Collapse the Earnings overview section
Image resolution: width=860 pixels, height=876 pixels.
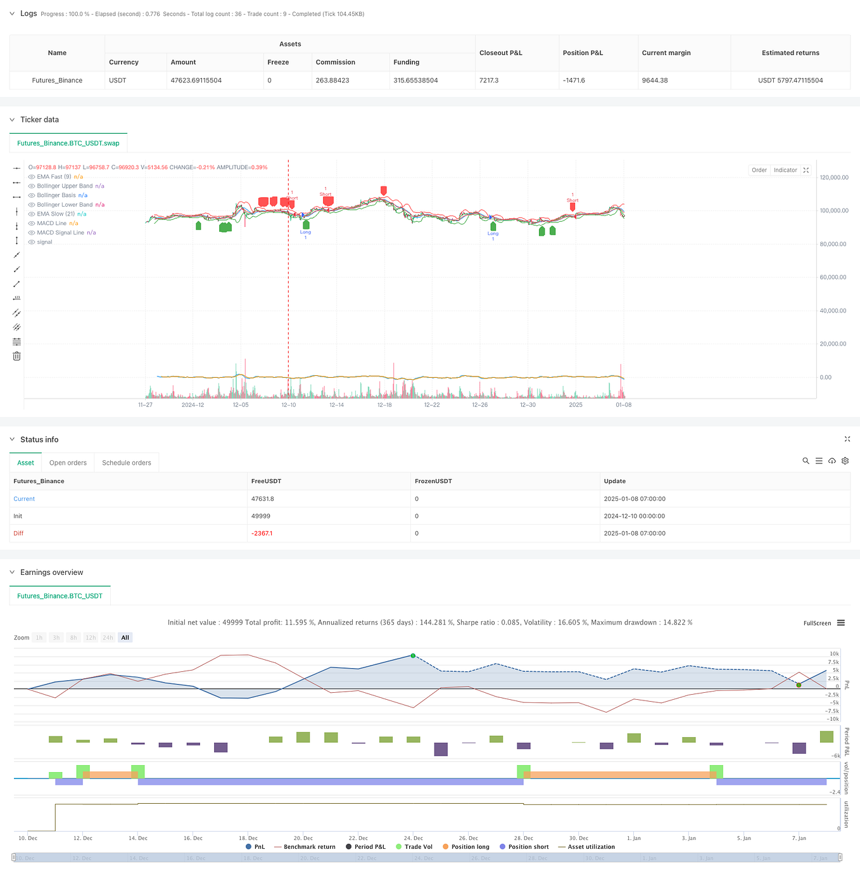coord(11,572)
